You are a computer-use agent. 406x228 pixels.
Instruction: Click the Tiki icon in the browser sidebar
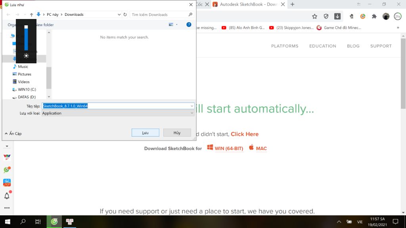click(x=7, y=182)
